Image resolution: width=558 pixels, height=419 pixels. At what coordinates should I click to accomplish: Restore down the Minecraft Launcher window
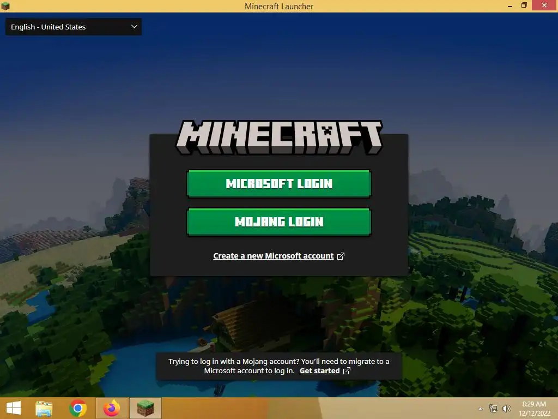tap(524, 5)
